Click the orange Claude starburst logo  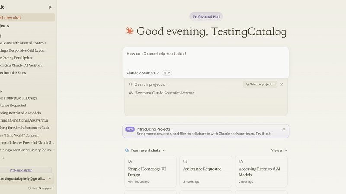[x=129, y=31]
